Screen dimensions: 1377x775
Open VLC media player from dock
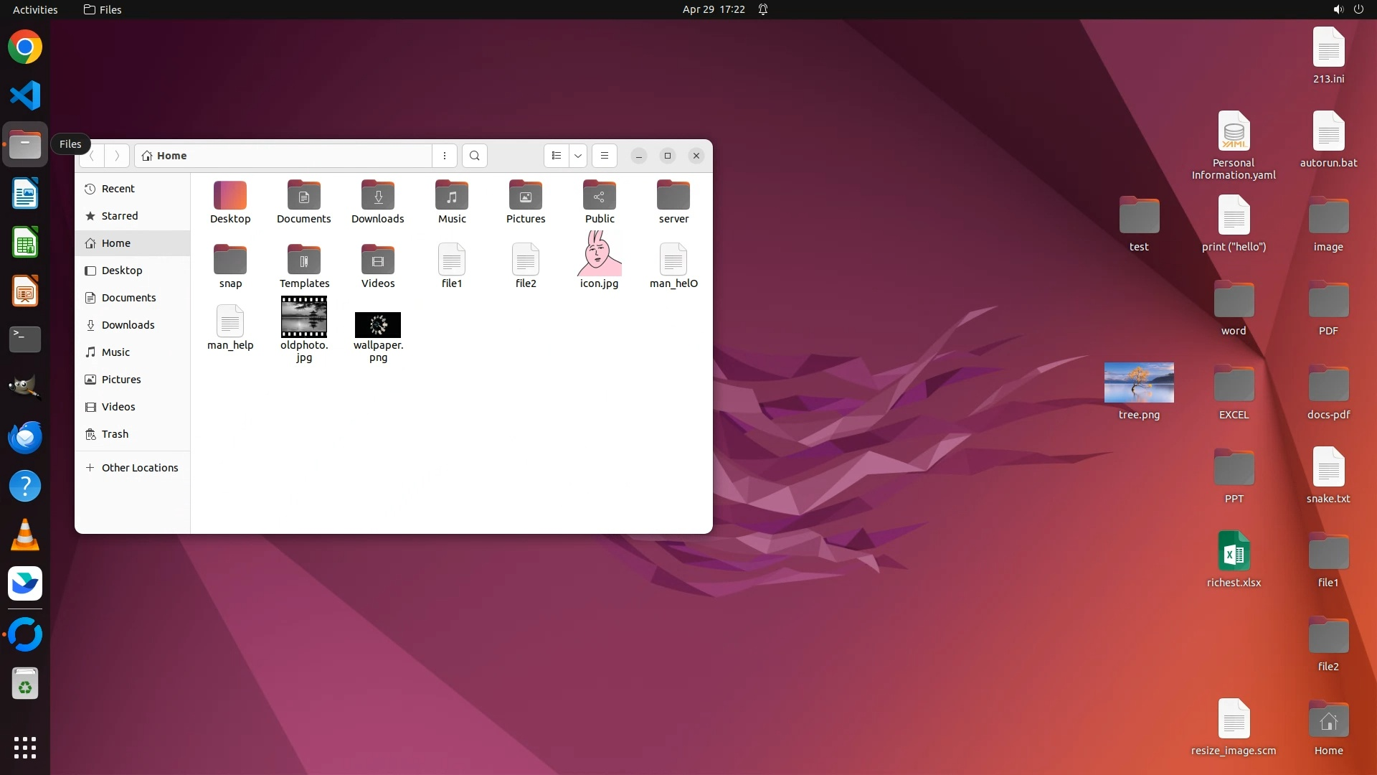(x=25, y=535)
